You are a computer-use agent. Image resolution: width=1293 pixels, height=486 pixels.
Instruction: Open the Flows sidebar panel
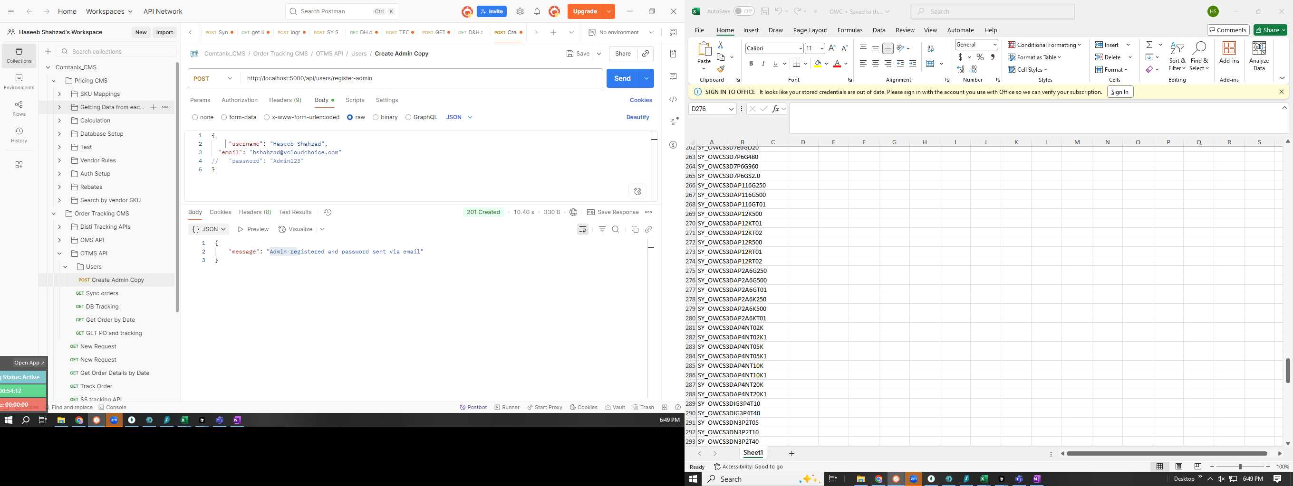coord(19,109)
